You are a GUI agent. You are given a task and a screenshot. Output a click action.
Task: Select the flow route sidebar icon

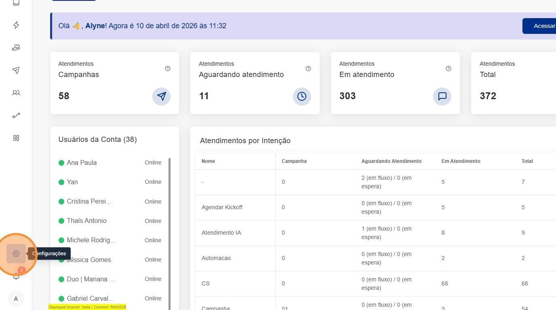point(16,115)
